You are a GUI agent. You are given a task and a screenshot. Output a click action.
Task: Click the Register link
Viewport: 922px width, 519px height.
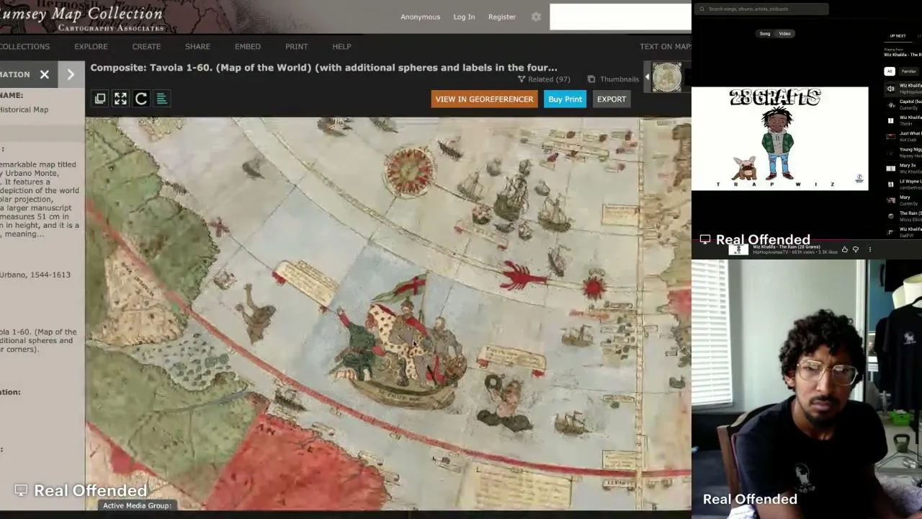point(502,17)
